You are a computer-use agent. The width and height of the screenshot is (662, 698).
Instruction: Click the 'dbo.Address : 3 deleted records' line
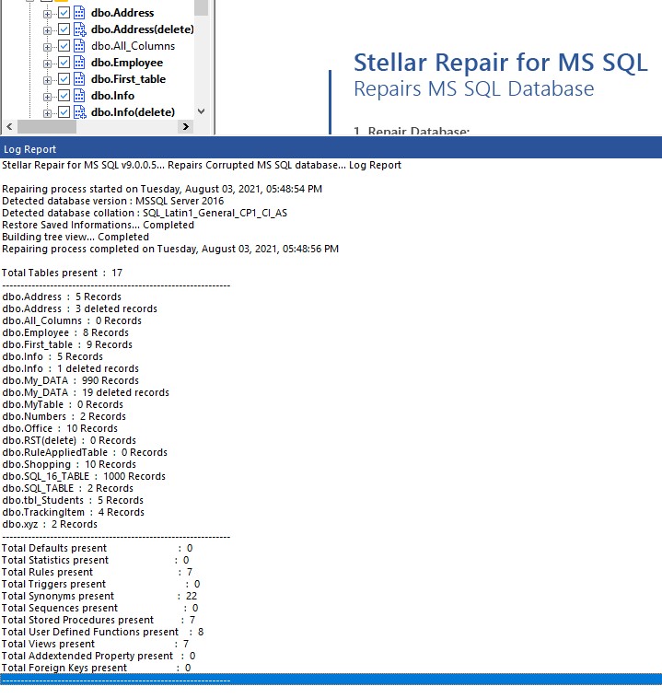pos(80,308)
